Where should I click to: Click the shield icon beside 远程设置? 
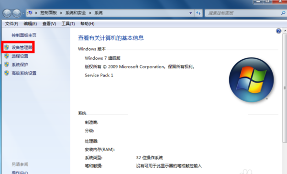click(x=7, y=56)
